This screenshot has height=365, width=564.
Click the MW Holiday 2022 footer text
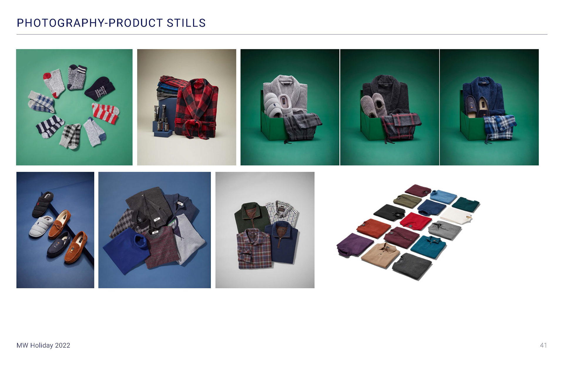click(43, 345)
